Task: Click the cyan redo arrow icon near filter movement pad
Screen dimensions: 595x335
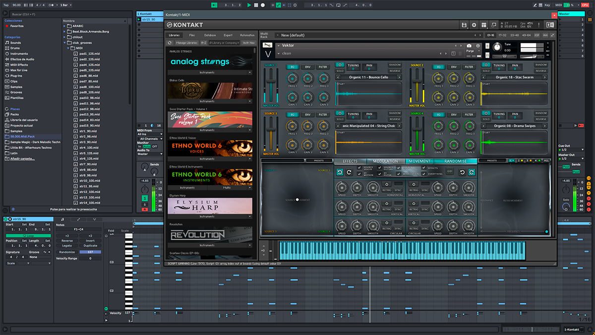Action: pos(472,172)
